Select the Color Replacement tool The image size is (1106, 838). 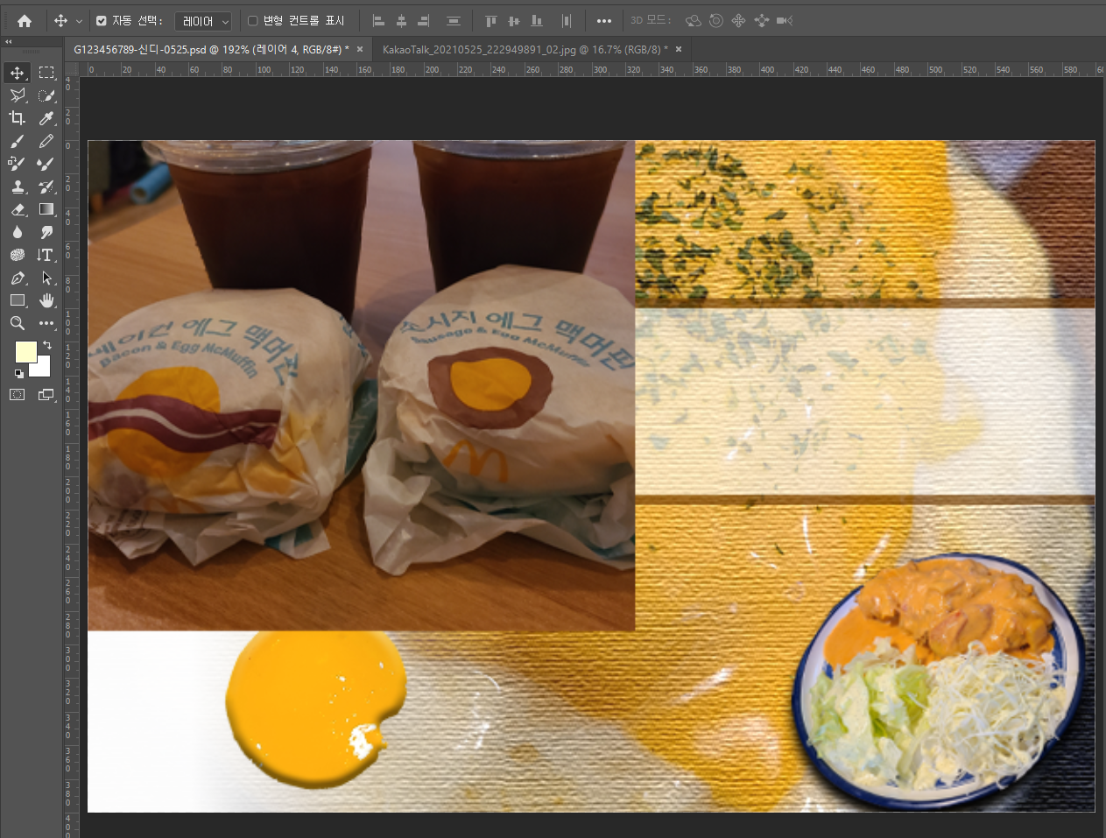pyautogui.click(x=17, y=164)
